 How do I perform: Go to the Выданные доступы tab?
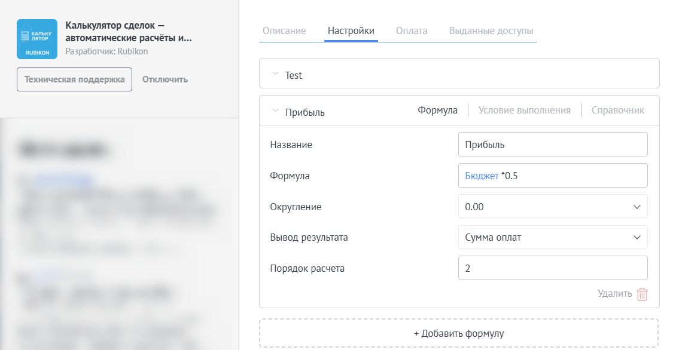coord(491,30)
